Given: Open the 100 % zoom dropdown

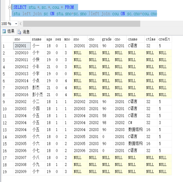Looking at the screenshot, I should pos(16,24).
